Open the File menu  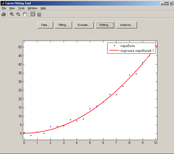coord(4,8)
